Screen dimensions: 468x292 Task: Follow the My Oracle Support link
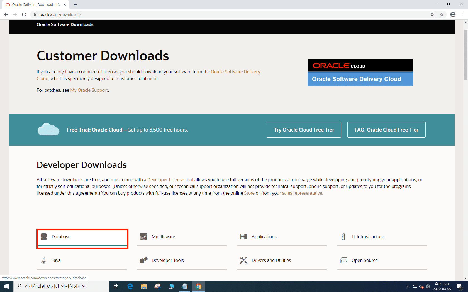point(89,90)
